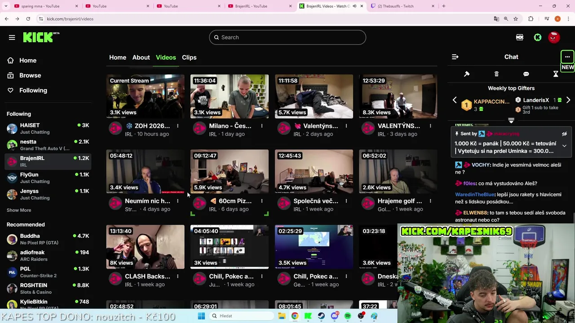This screenshot has height=323, width=575.
Task: Open HAISET channel in Following list
Action: pyautogui.click(x=48, y=128)
